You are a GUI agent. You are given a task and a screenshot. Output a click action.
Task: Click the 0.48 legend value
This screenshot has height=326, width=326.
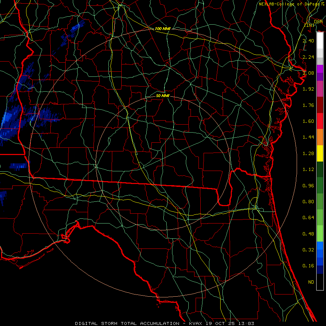coord(308,234)
